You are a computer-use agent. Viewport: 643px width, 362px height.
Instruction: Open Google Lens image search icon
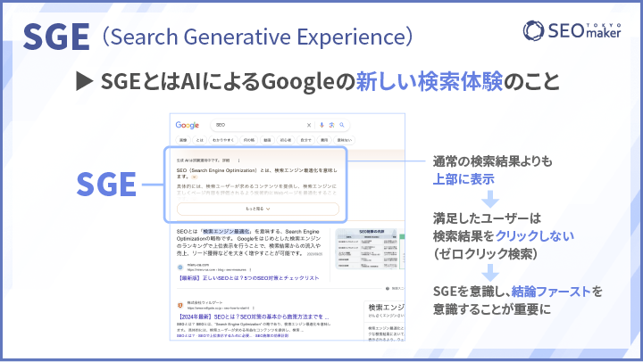331,125
